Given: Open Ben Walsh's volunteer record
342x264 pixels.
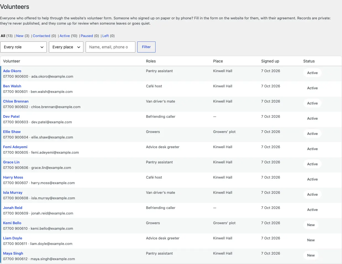Looking at the screenshot, I should (x=12, y=86).
